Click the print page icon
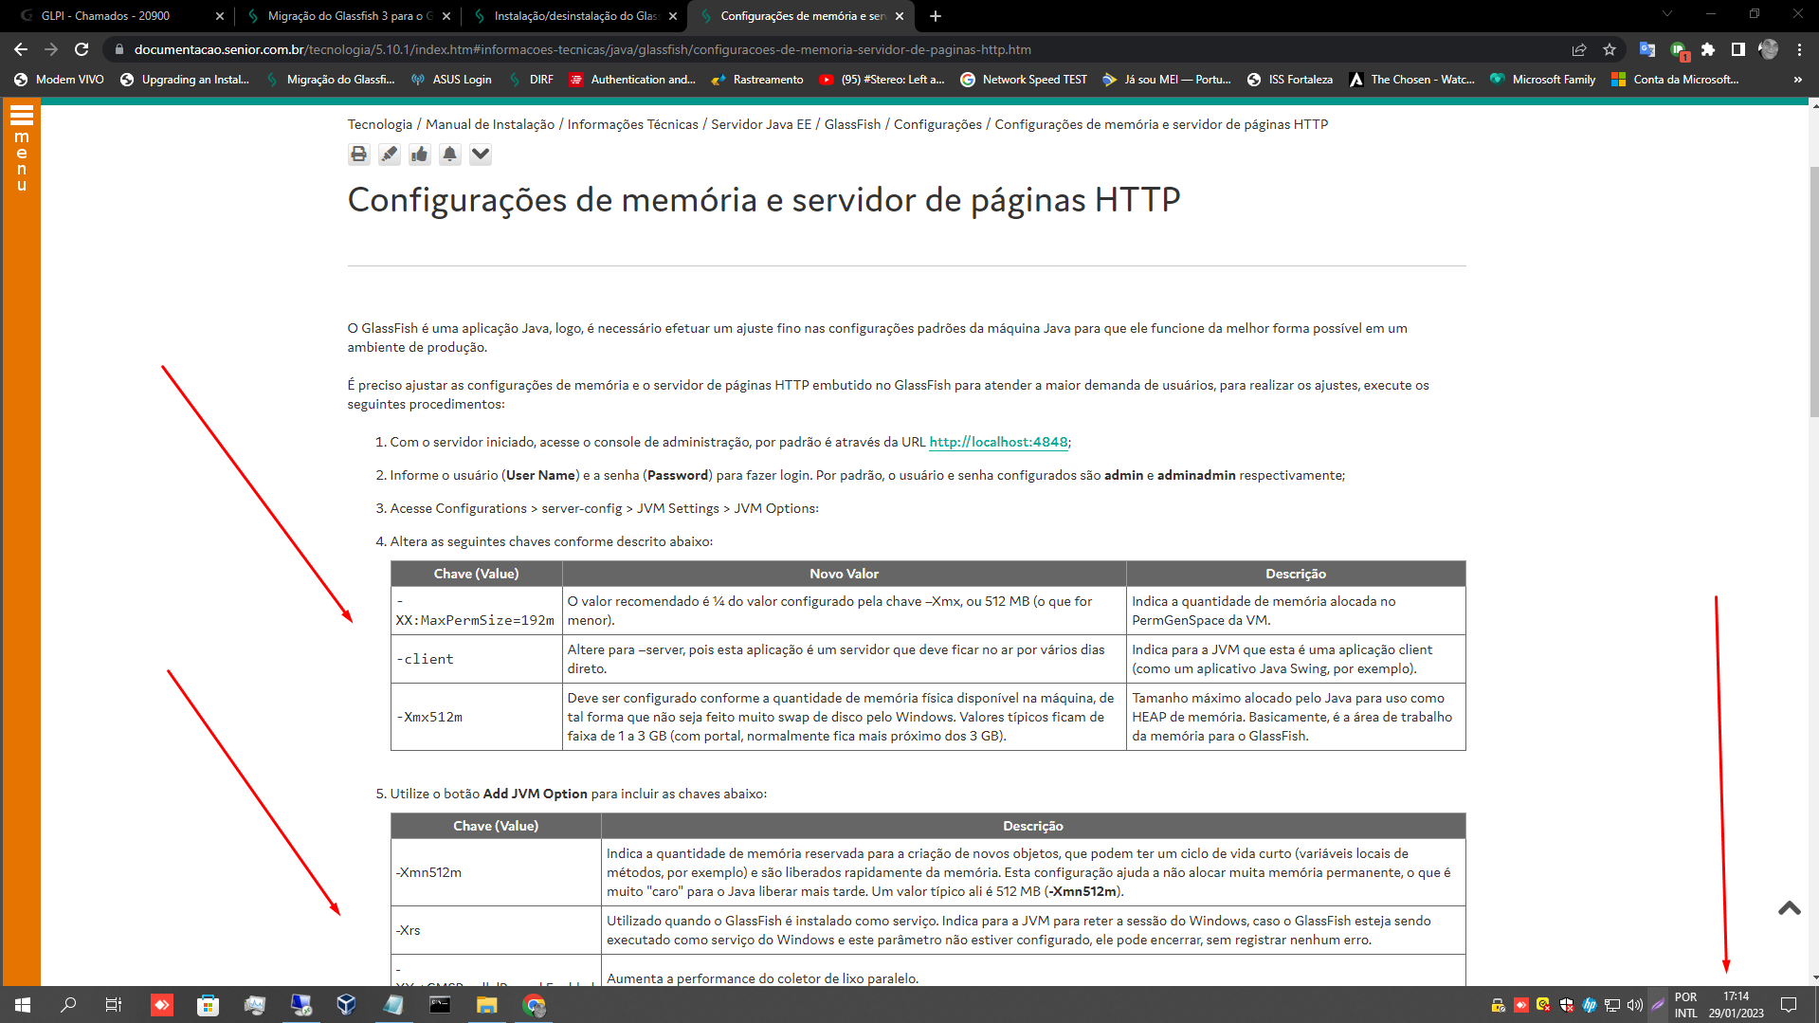The width and height of the screenshot is (1819, 1023). pos(358,155)
